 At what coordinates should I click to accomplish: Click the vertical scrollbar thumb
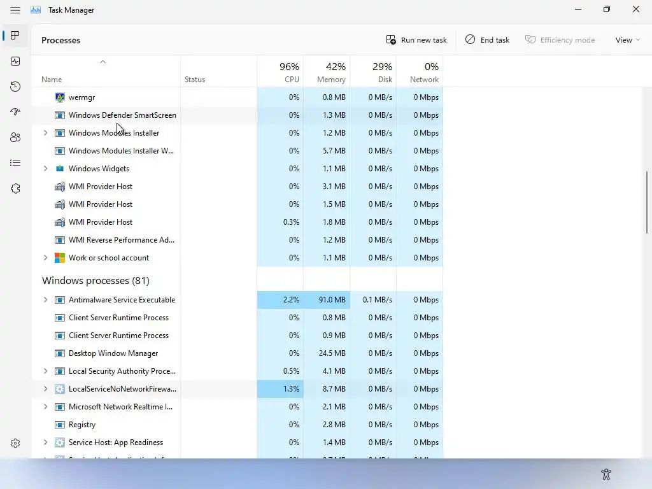(647, 202)
